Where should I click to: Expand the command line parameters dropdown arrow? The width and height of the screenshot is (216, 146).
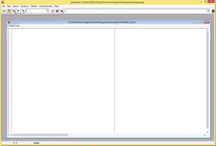(x=208, y=11)
